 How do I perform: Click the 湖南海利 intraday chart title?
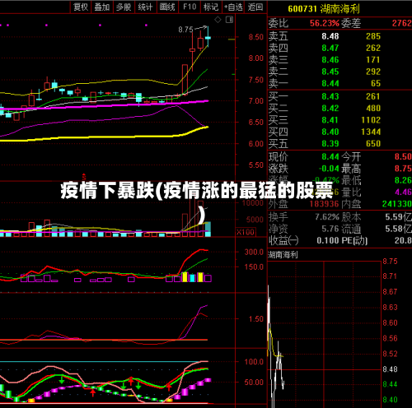pyautogui.click(x=283, y=255)
